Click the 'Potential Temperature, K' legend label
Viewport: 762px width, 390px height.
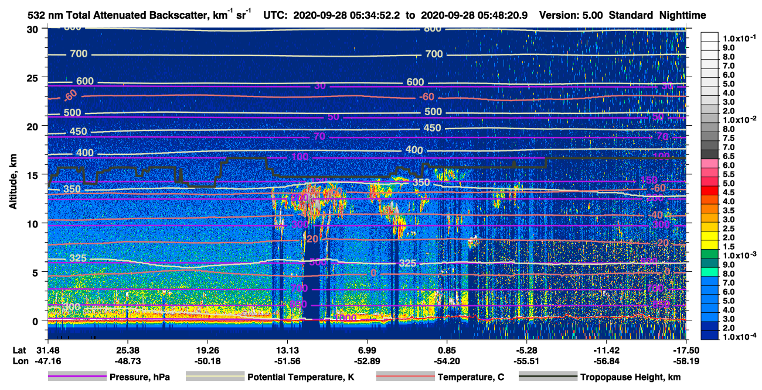click(301, 377)
